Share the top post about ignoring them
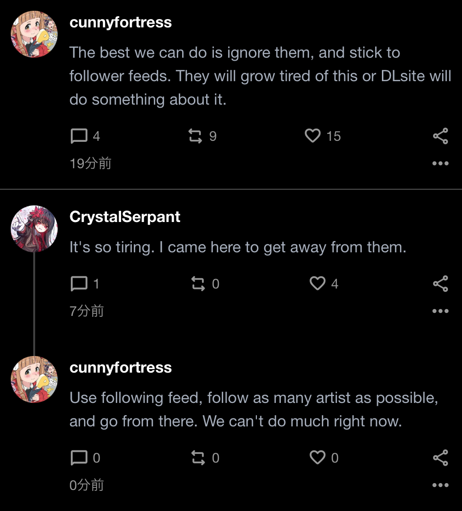The image size is (462, 511). point(441,136)
